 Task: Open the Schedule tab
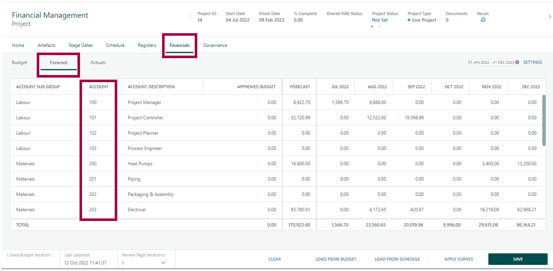point(115,45)
